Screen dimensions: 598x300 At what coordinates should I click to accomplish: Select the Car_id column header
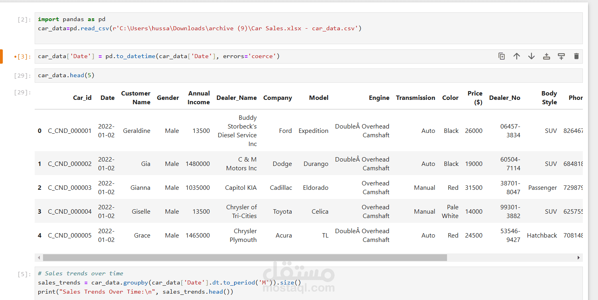coord(82,98)
